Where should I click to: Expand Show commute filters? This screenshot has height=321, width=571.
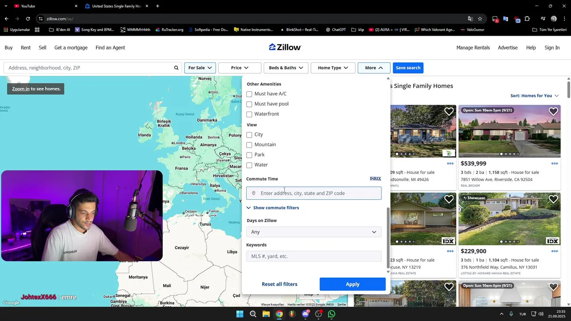pos(273,208)
